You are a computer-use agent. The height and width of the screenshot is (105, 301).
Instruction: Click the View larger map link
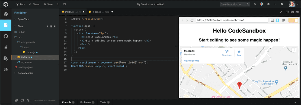click(x=191, y=61)
